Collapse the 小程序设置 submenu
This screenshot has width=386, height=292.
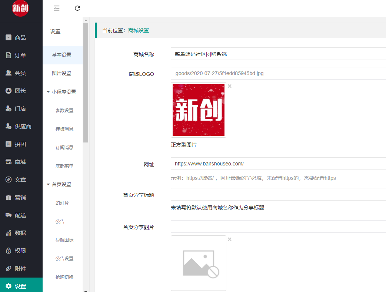pyautogui.click(x=48, y=92)
